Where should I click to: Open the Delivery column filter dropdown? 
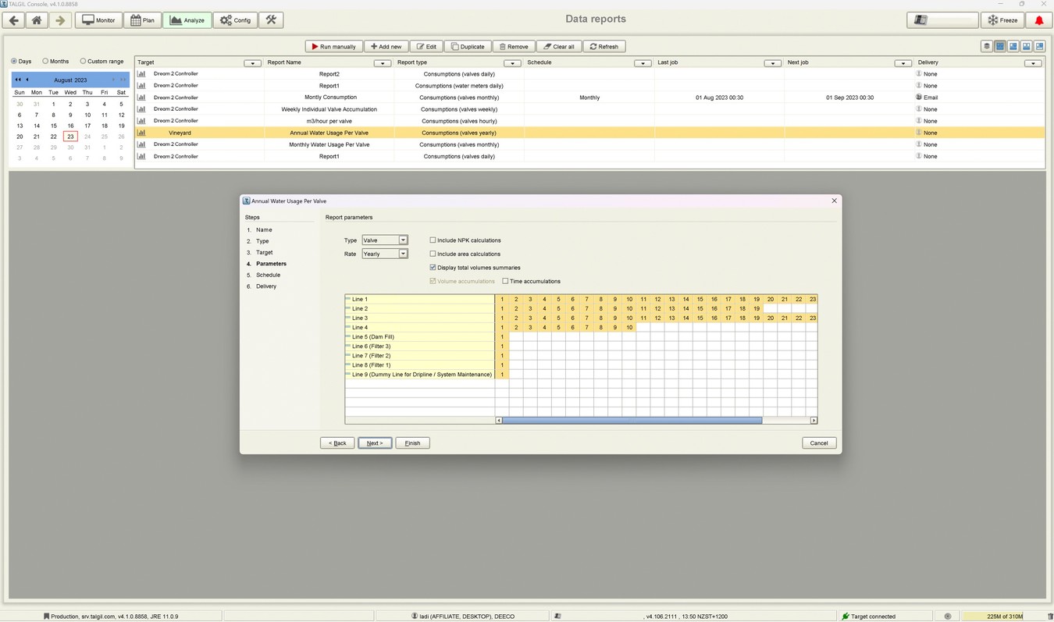coord(1033,63)
